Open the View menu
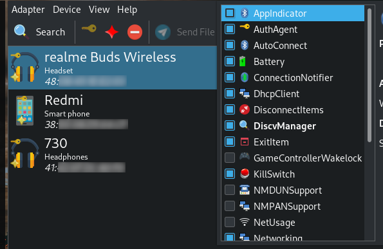383x249 pixels. point(99,10)
